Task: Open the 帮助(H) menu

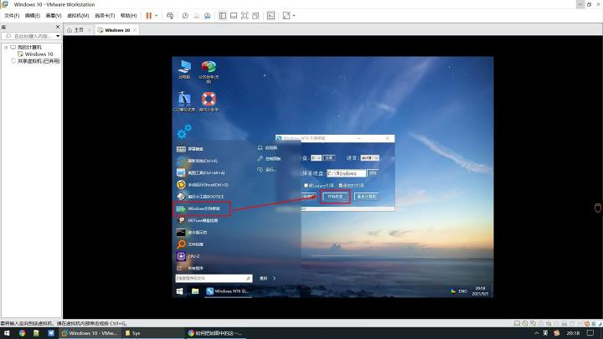Action: (128, 16)
